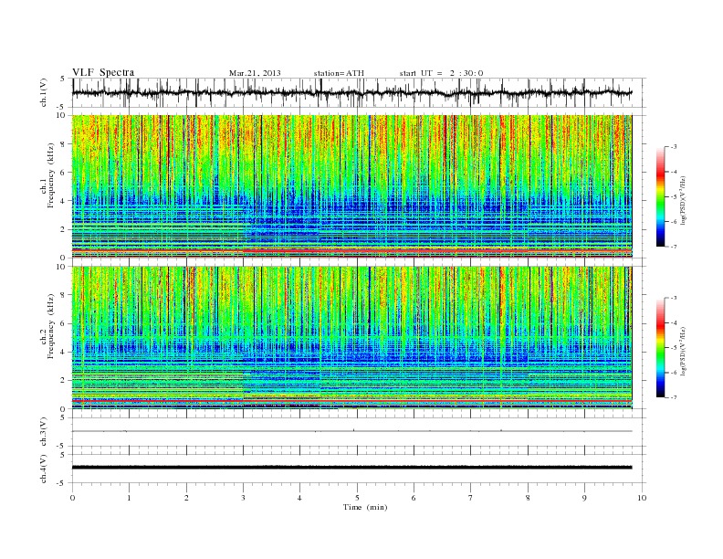Image resolution: width=723 pixels, height=559 pixels.
Task: Click the "-7" label on ch.1 colorbar
Action: (674, 247)
